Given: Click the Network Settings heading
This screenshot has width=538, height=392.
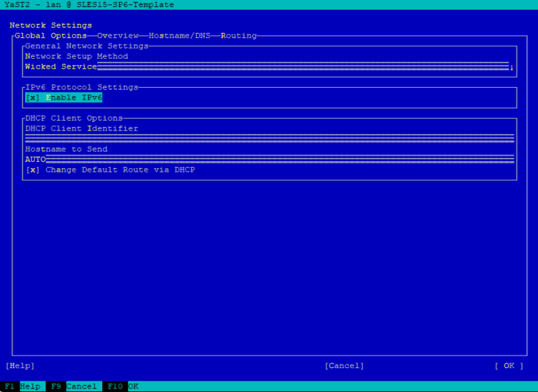Looking at the screenshot, I should (x=50, y=25).
